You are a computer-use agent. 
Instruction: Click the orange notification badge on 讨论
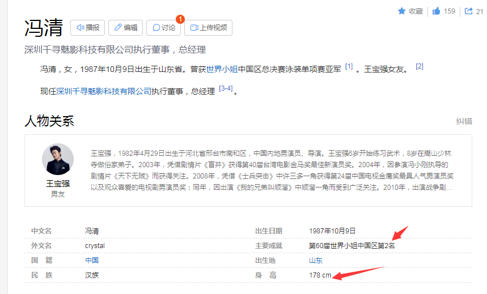180,19
